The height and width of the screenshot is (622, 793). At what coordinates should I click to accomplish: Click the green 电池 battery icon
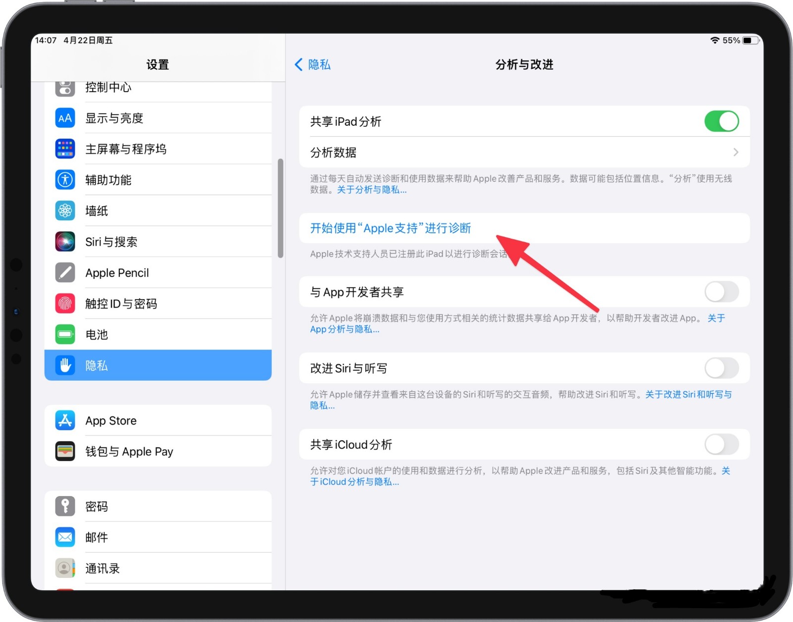[65, 335]
